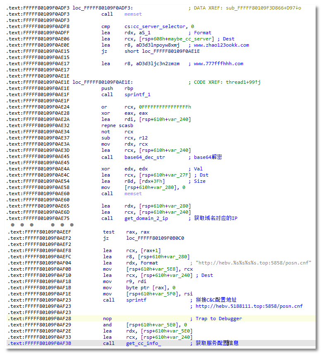Click the hebv.5188111.top:5858/posn.cnf URL comment
Image resolution: width=321 pixels, height=354 pixels.
click(x=249, y=306)
